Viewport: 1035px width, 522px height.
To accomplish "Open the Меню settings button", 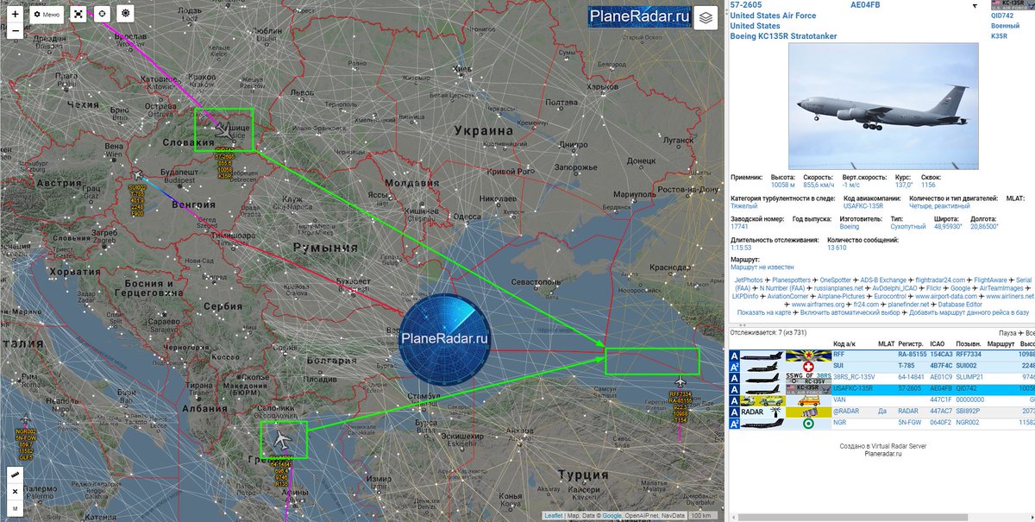I will 47,14.
